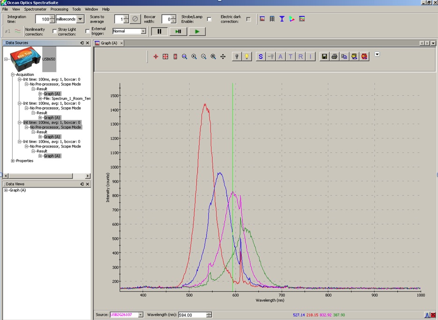Switch to Relative Irradiance mode (I)
This screenshot has width=438, height=320.
310,57
